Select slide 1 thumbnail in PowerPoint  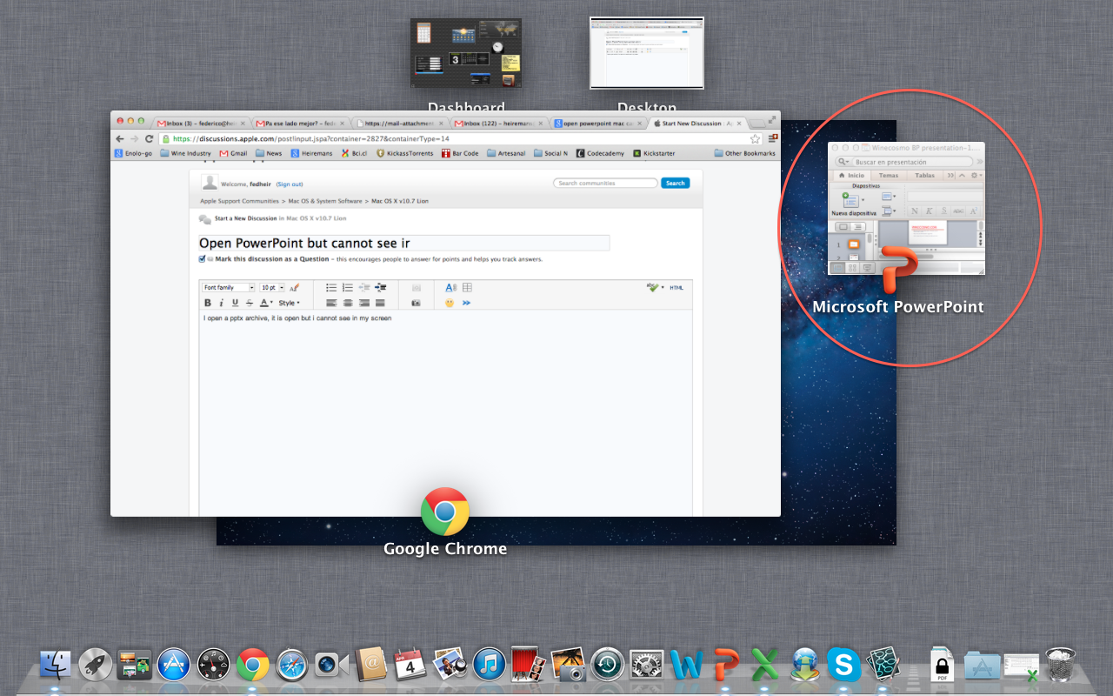click(x=853, y=244)
